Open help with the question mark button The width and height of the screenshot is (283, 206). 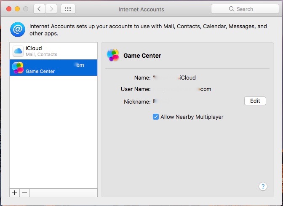(263, 186)
